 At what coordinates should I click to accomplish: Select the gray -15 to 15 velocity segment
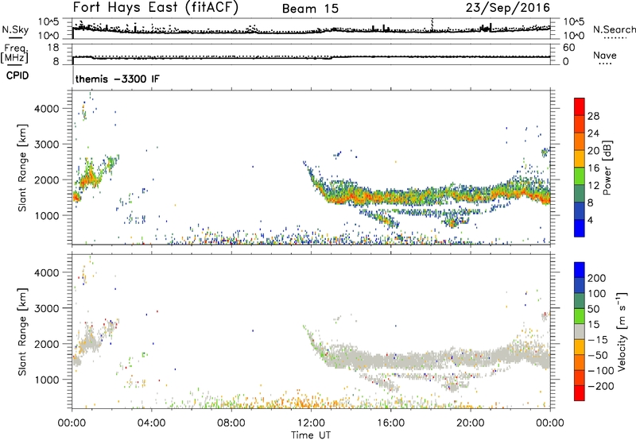click(580, 331)
